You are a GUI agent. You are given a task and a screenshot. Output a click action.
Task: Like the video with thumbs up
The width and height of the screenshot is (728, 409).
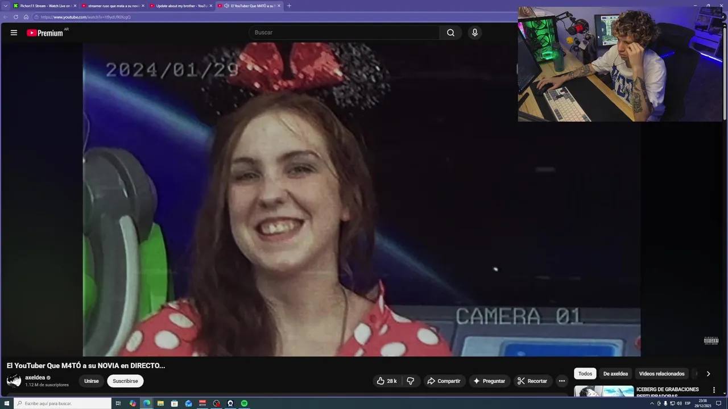coord(387,381)
